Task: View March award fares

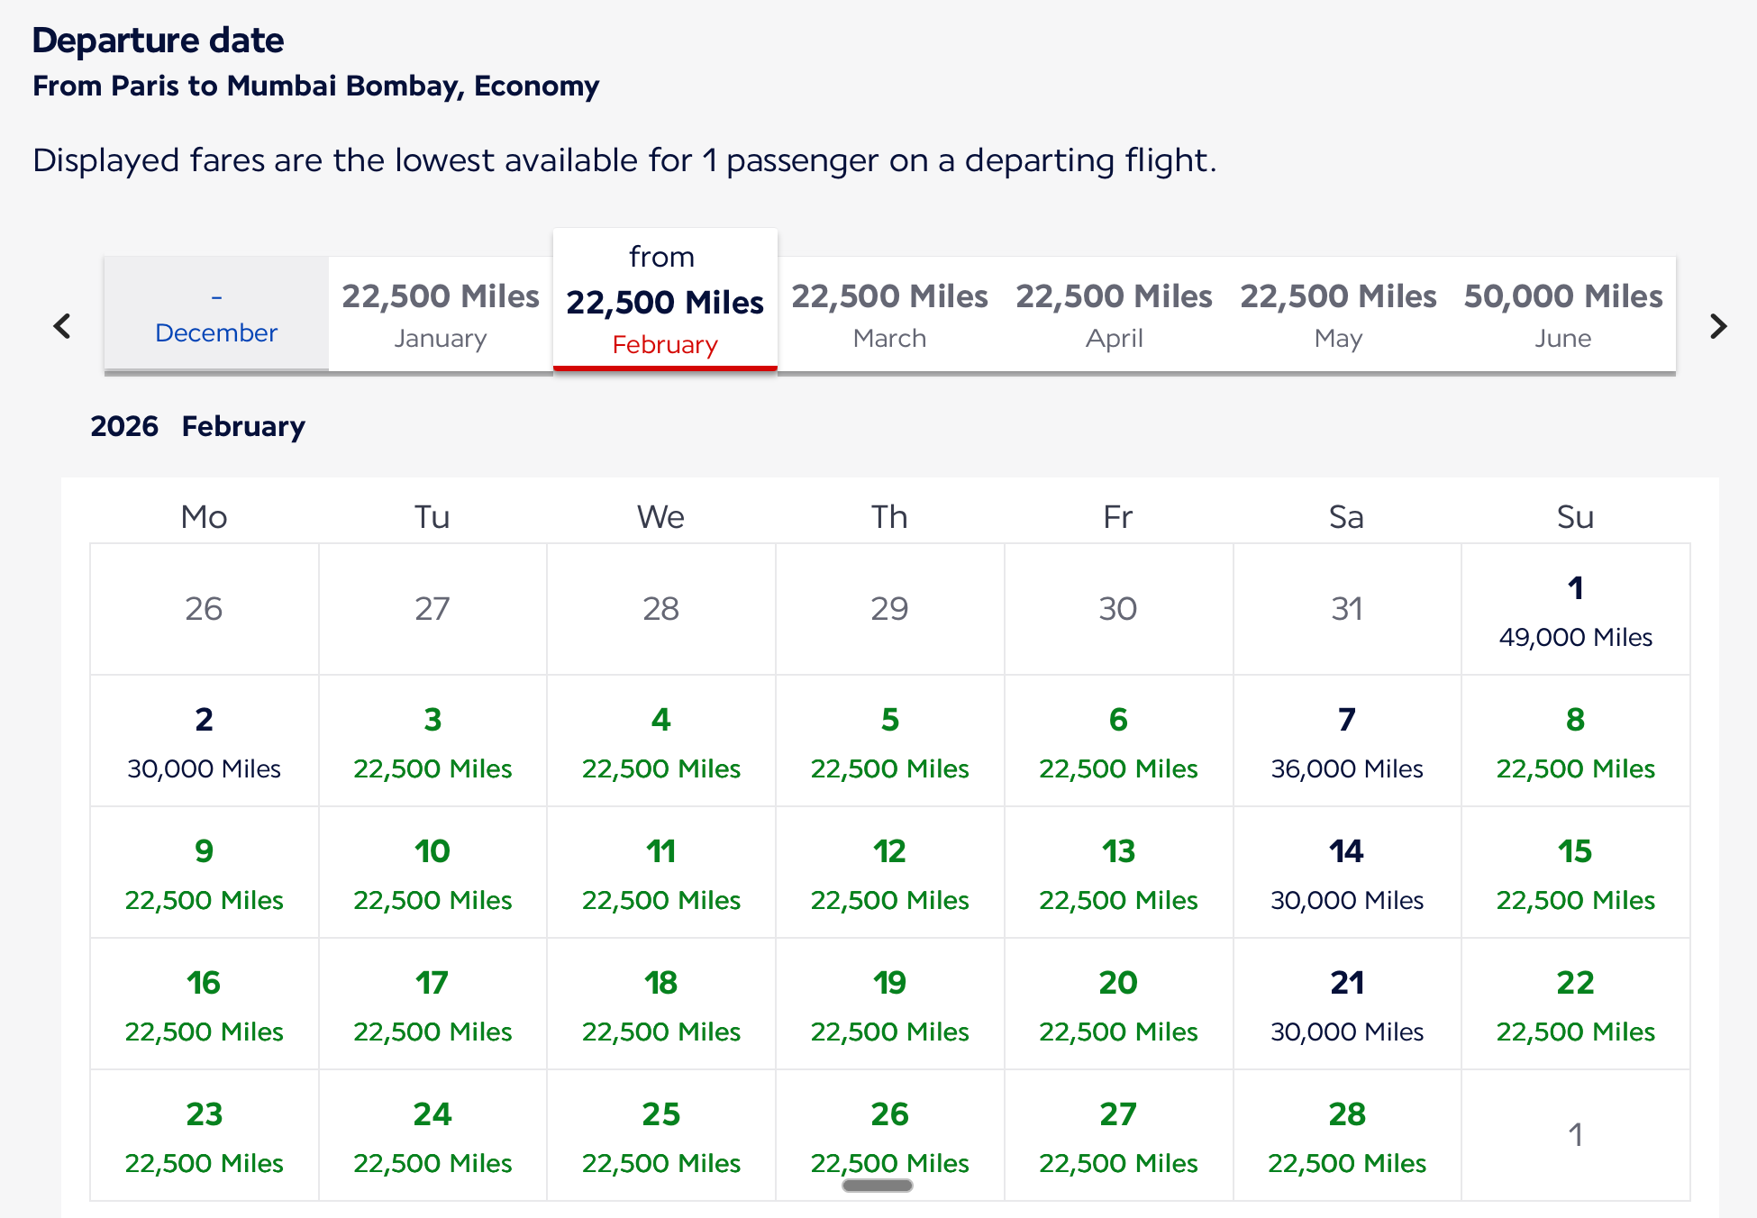Action: click(x=888, y=314)
